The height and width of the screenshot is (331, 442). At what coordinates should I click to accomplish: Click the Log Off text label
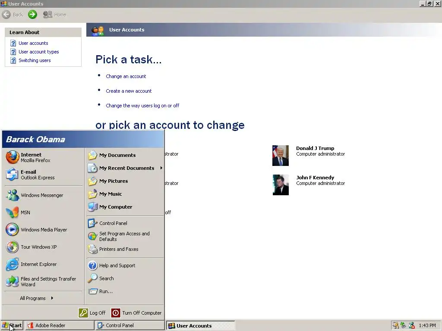click(98, 313)
